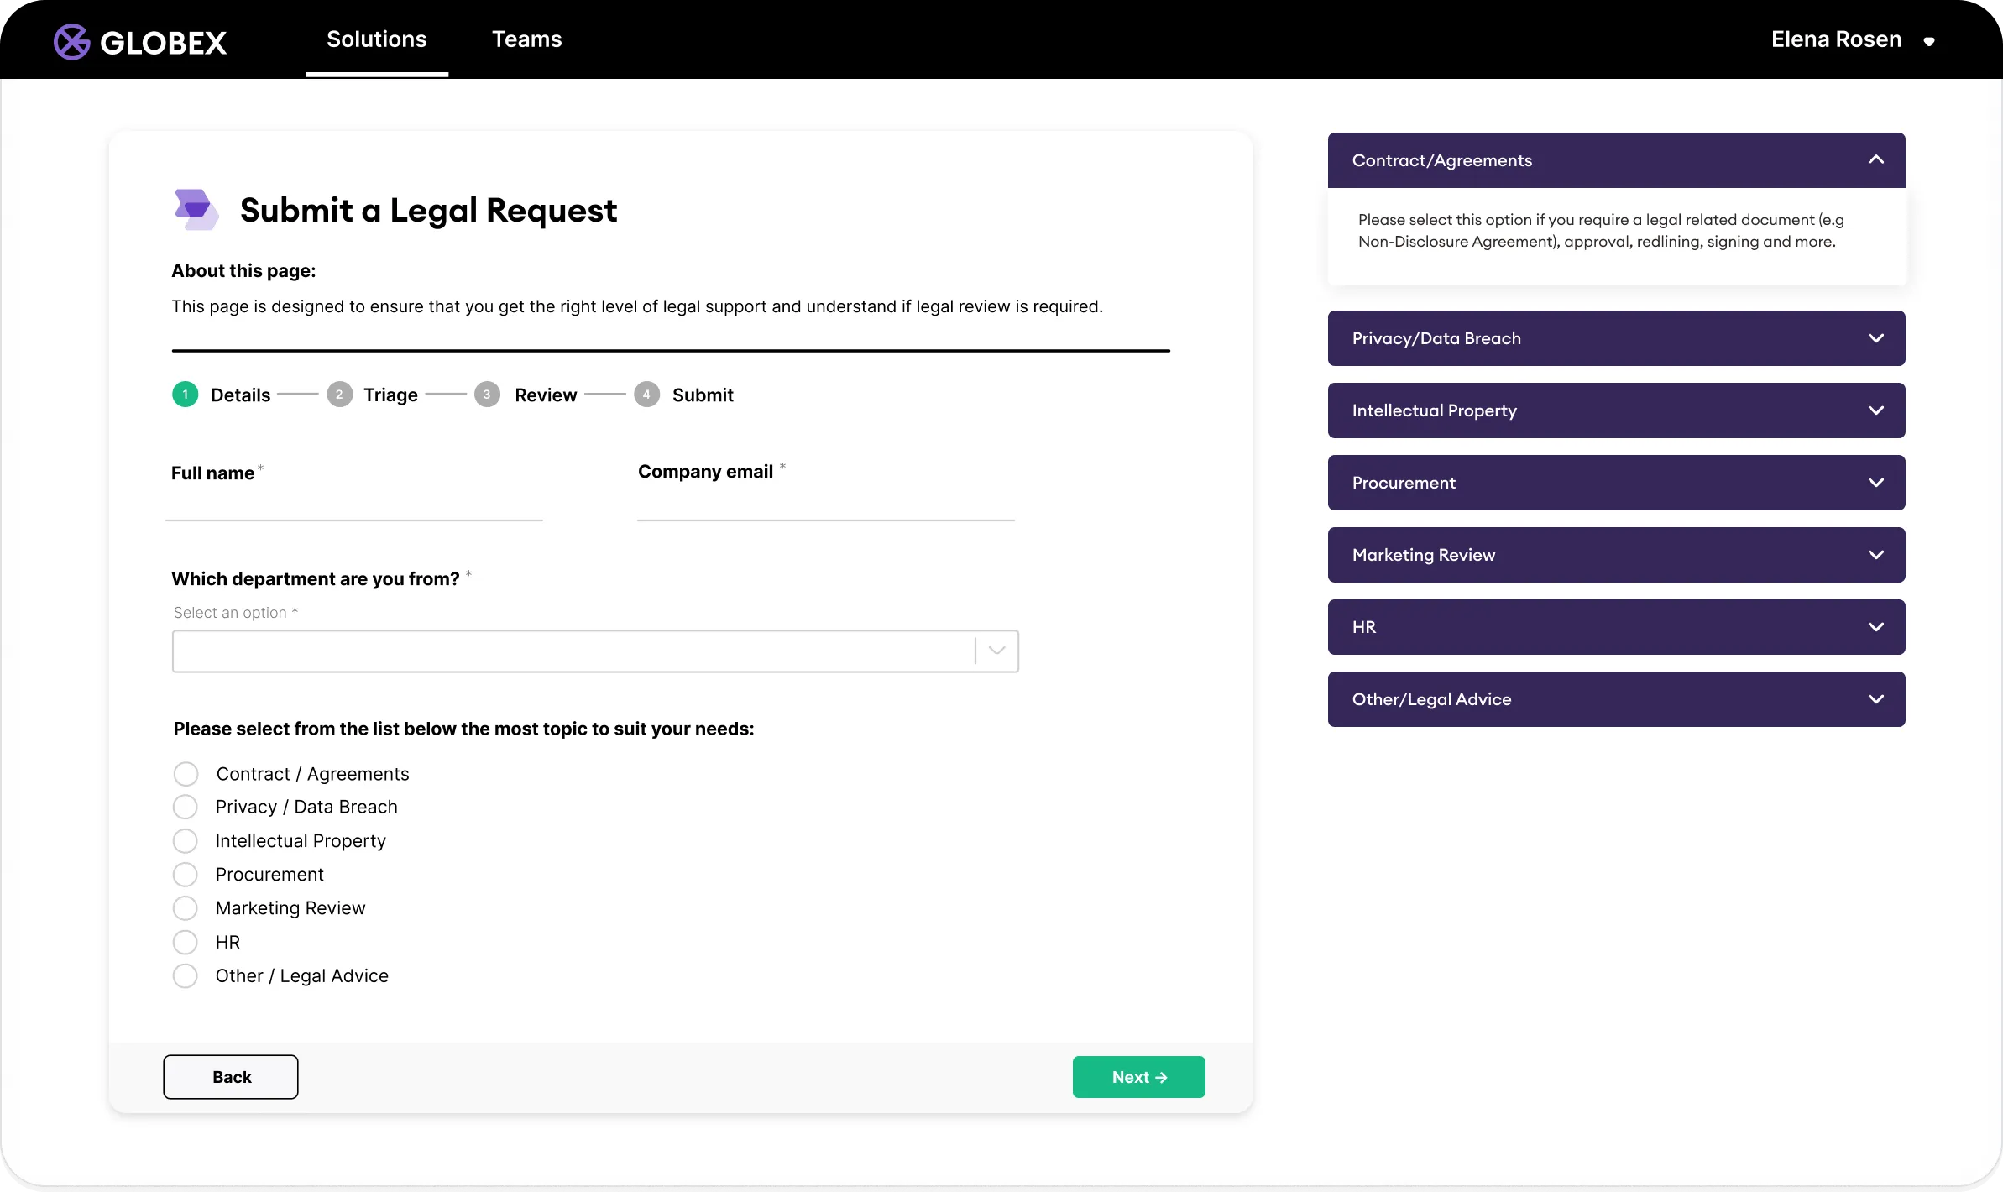This screenshot has height=1192, width=2003.
Task: Select the Contract / Agreements radio option
Action: (186, 773)
